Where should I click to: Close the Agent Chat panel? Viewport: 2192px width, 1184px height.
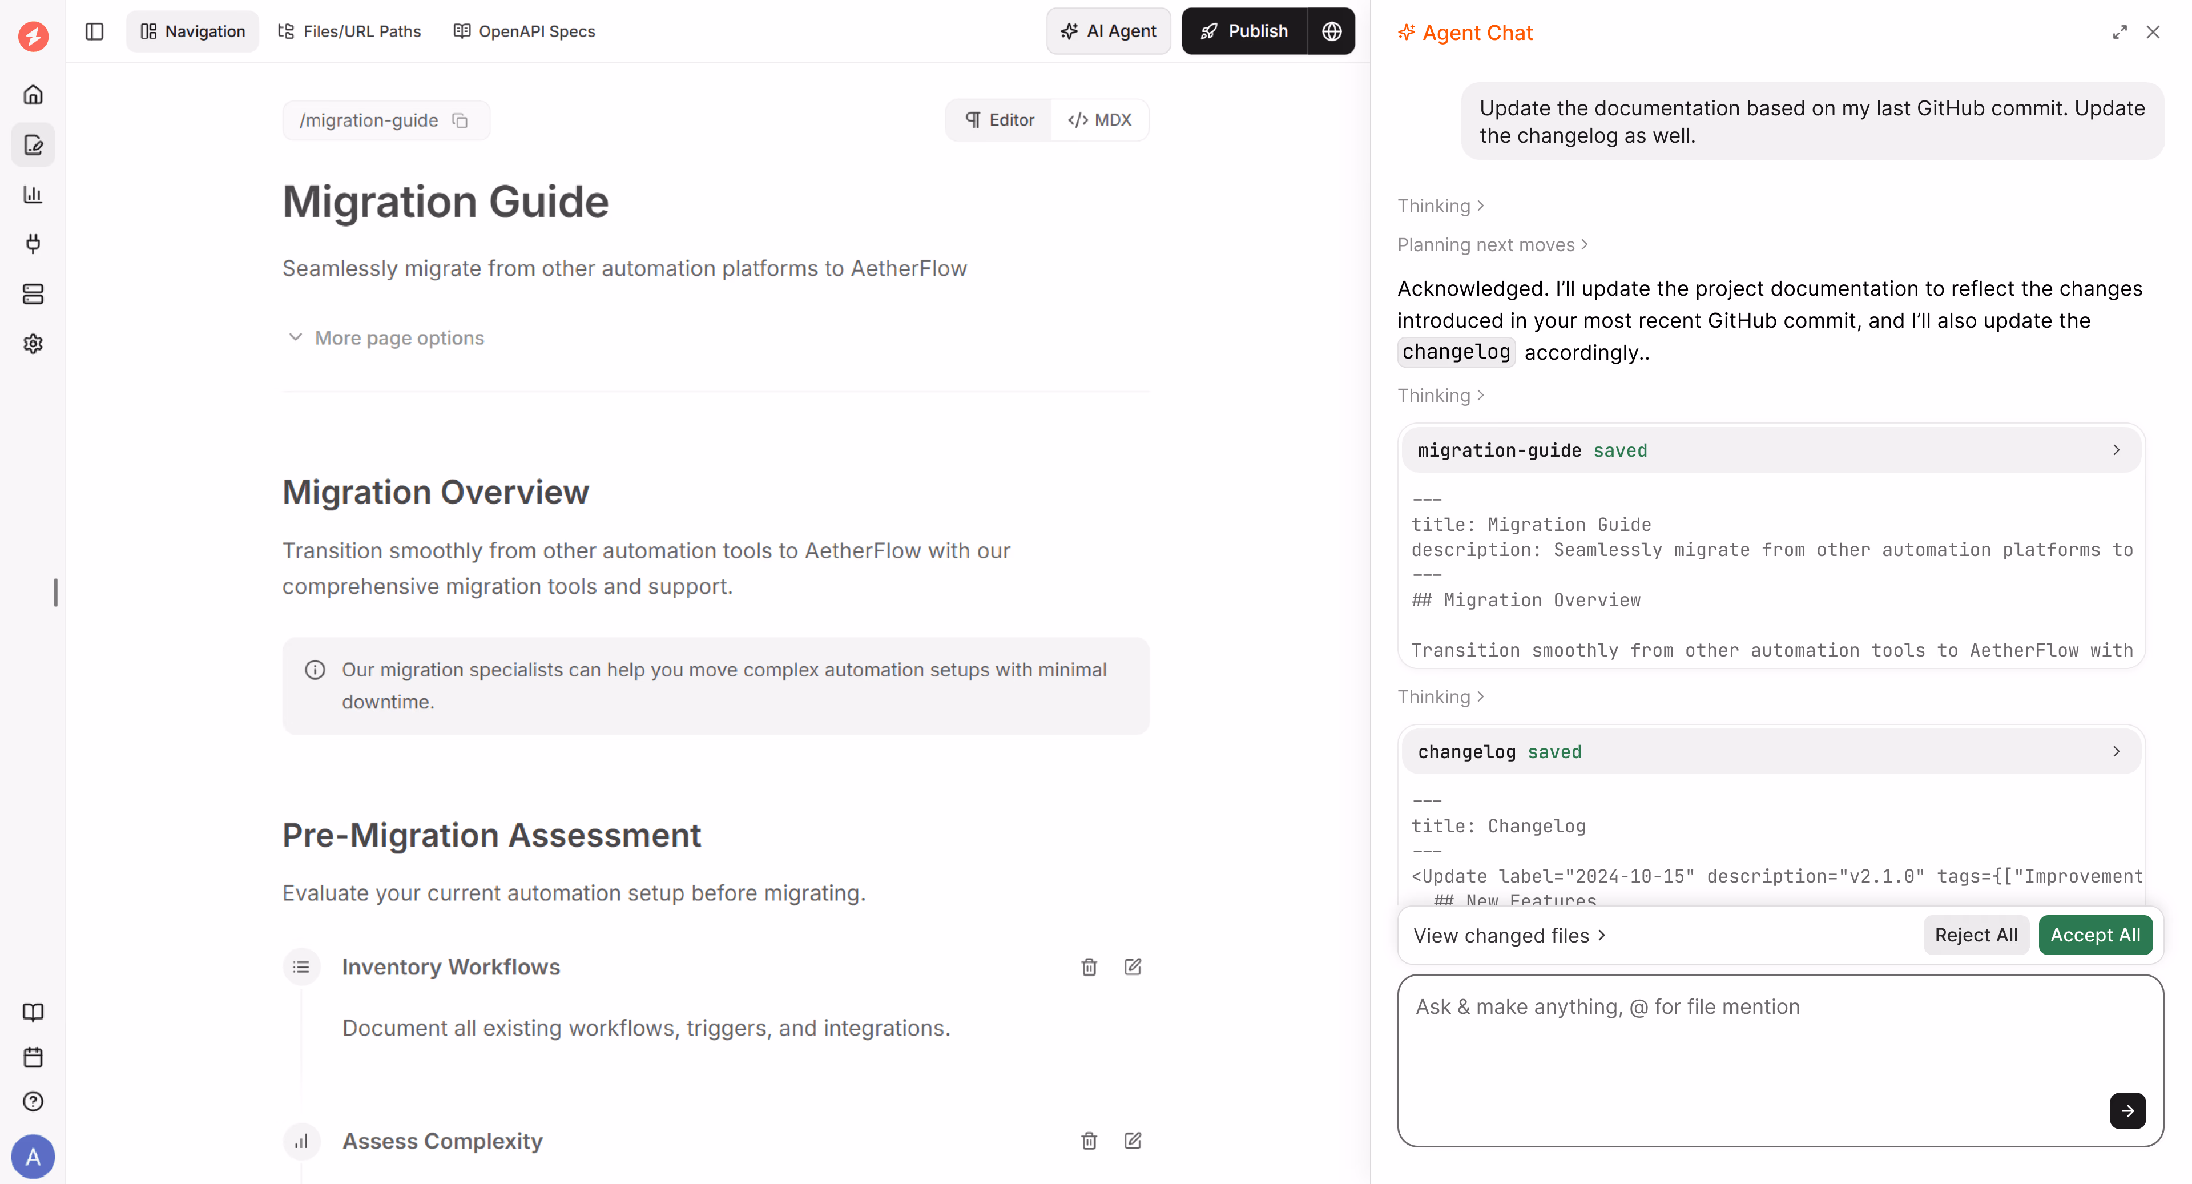tap(2153, 33)
